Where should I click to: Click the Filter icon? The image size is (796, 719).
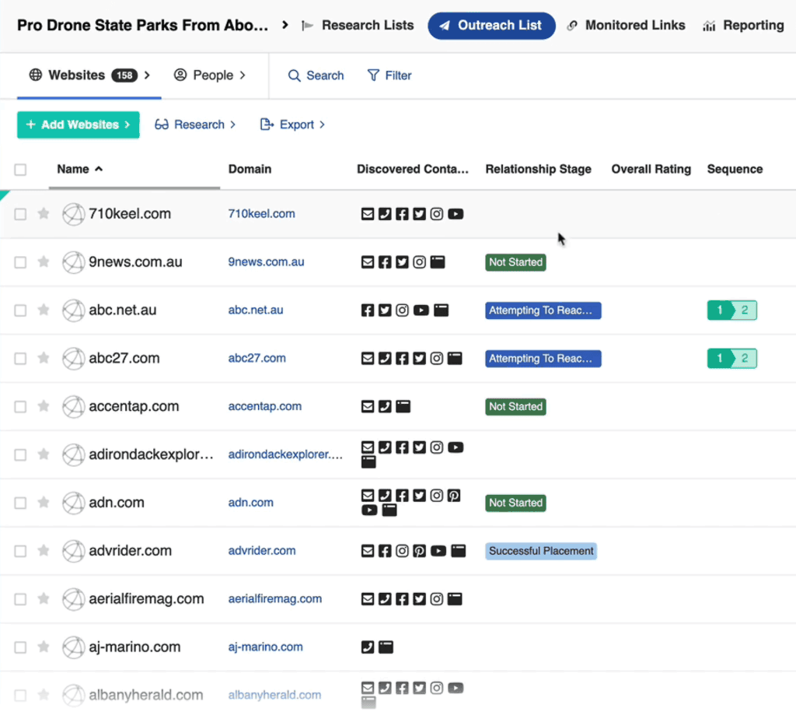click(x=375, y=75)
